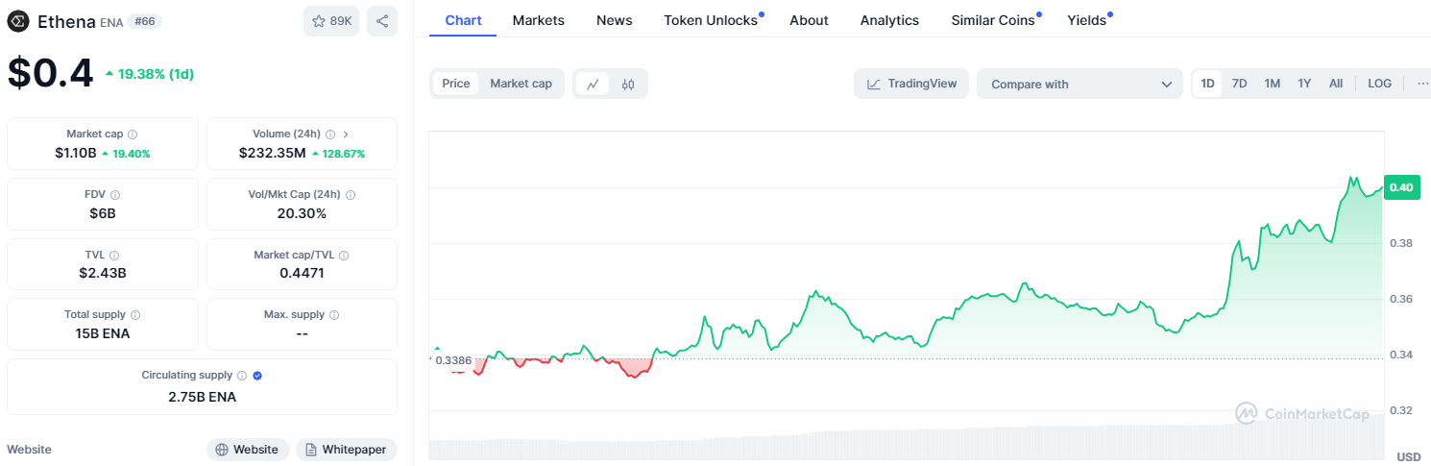Screen dimensions: 1431x466
Task: Open Market cap info tooltip icon
Action: tap(133, 135)
